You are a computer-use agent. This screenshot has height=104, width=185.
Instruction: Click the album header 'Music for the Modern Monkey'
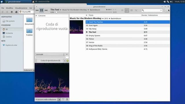coord(86,18)
